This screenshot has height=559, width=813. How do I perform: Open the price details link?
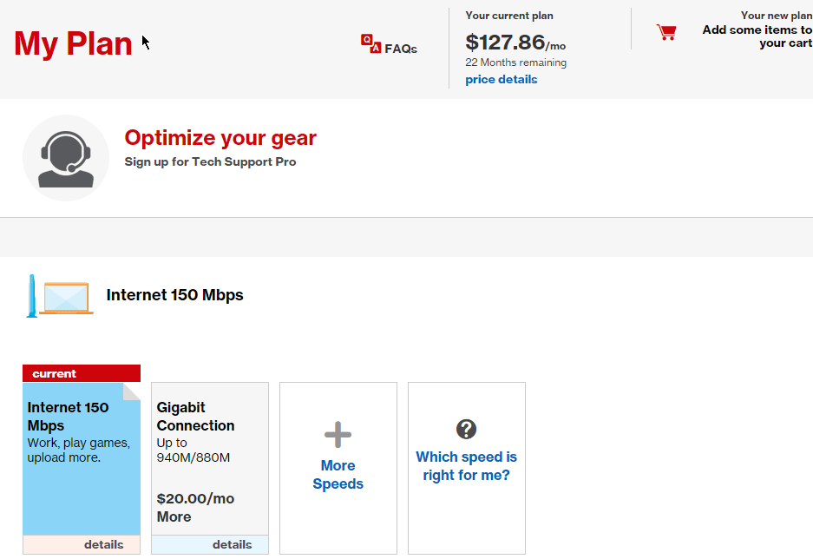point(501,79)
